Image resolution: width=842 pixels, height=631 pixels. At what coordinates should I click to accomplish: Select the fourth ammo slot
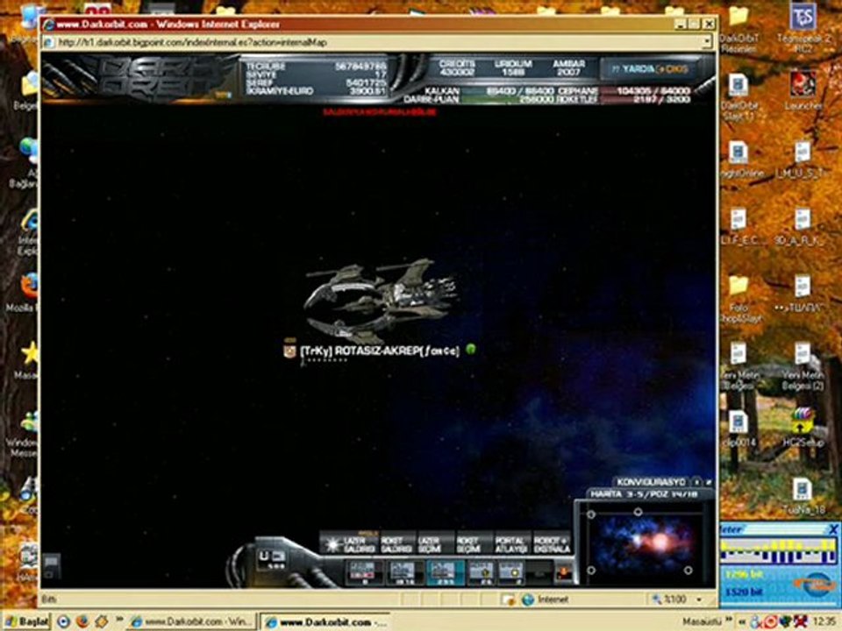482,573
